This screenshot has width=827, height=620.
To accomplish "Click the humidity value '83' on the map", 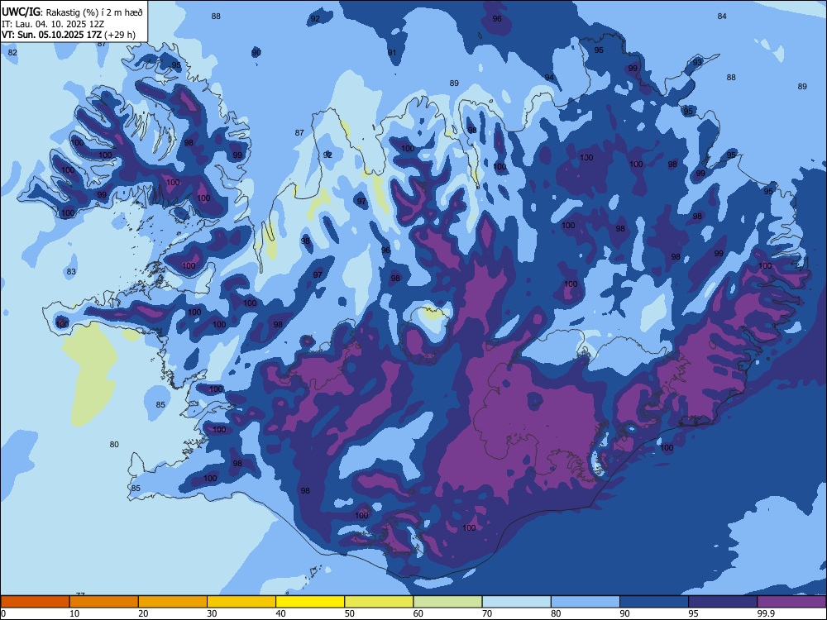I will (71, 271).
